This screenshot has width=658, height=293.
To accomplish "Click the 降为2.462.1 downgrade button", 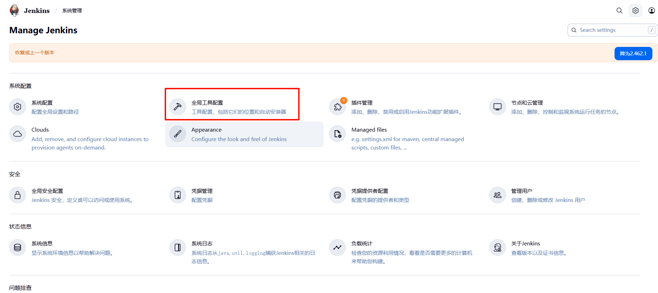I will (633, 54).
